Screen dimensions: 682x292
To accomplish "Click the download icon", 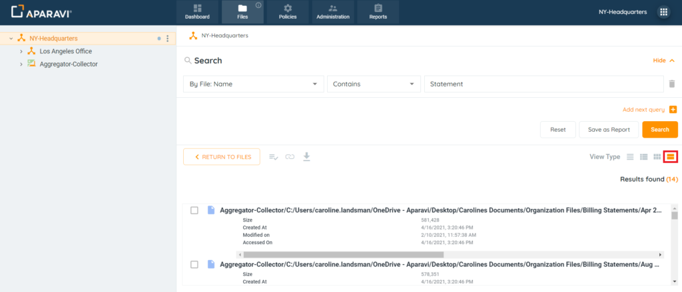I will pos(306,156).
